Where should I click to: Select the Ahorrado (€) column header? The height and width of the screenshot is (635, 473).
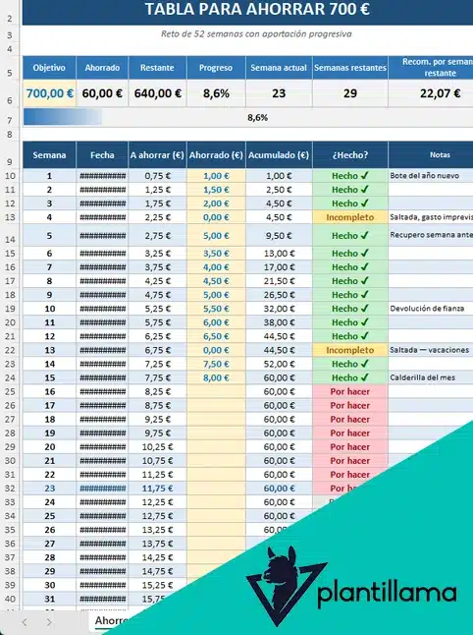pos(216,154)
